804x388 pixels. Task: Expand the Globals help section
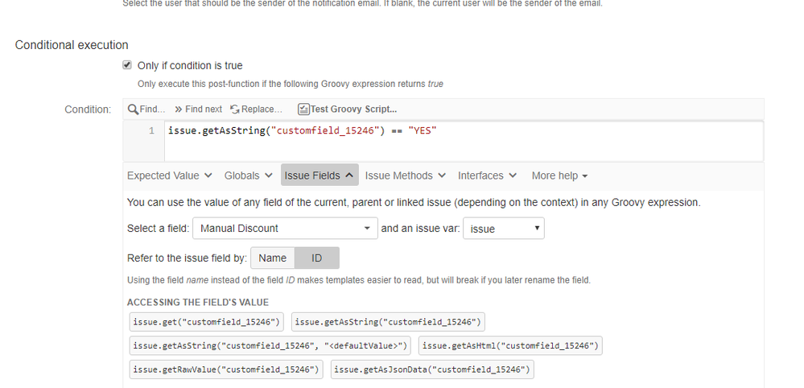coord(248,175)
